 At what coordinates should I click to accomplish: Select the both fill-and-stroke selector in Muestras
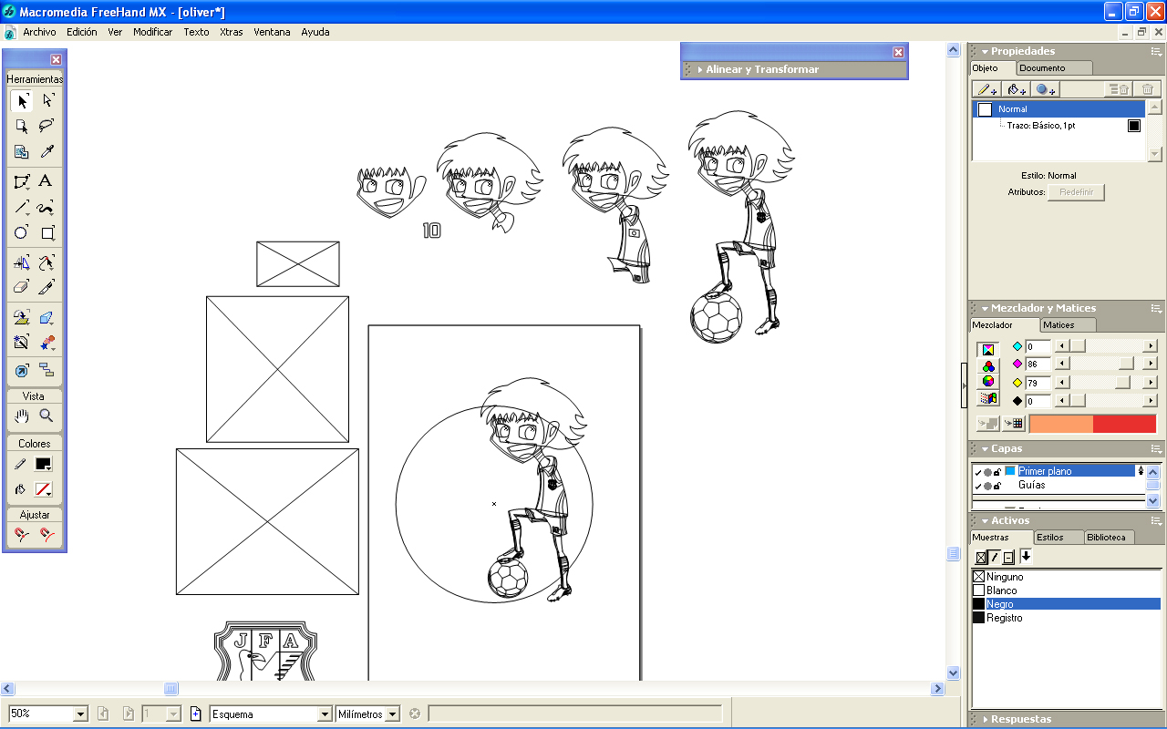(1008, 557)
